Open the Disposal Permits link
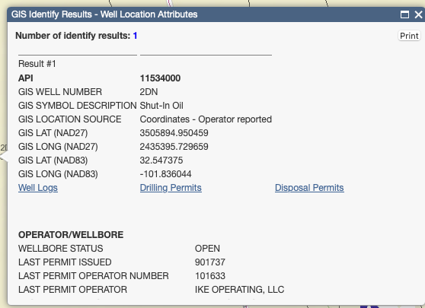 [x=309, y=188]
